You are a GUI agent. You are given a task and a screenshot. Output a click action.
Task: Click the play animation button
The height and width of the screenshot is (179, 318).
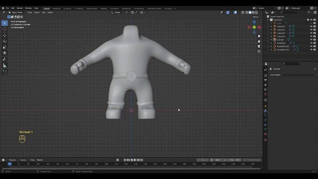click(x=135, y=160)
